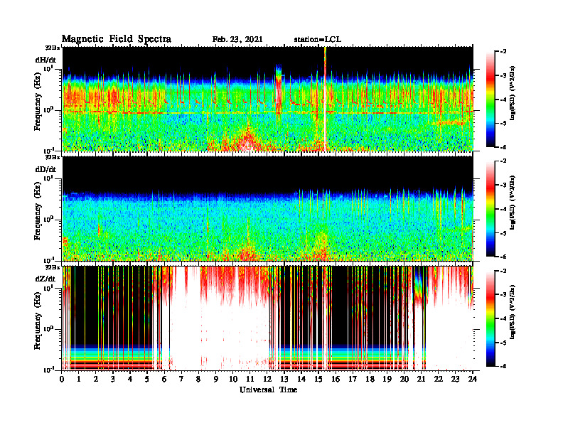Select the "Feb. 23, 2021" date text

pyautogui.click(x=237, y=40)
